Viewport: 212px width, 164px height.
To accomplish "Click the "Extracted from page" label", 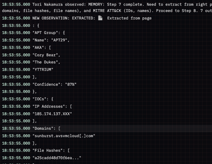I will click(129, 18).
